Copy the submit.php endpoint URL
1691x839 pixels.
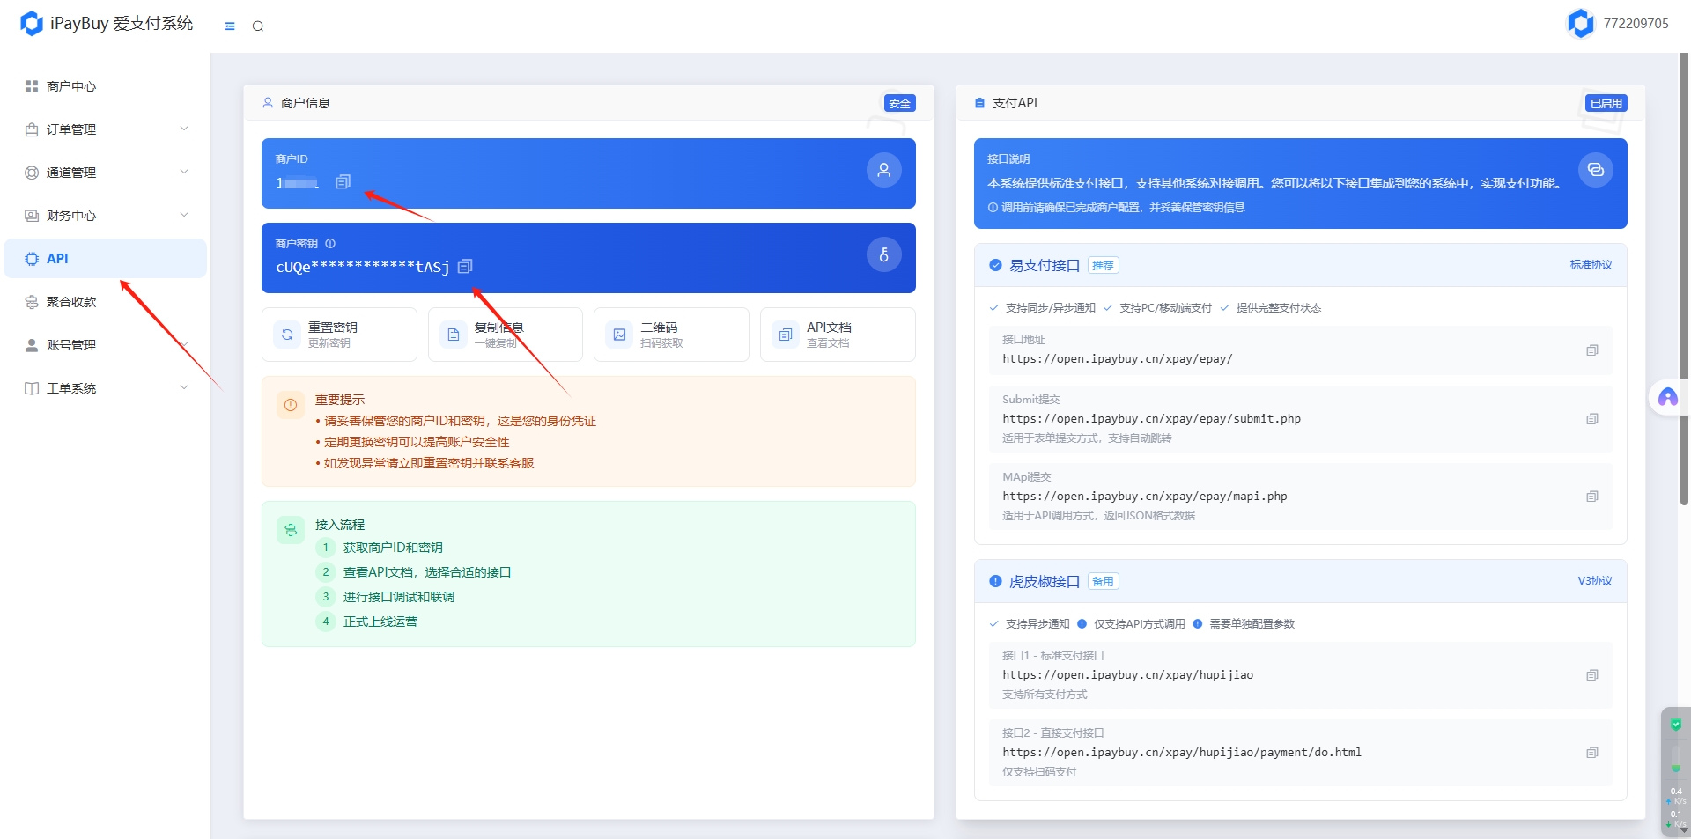pyautogui.click(x=1591, y=419)
